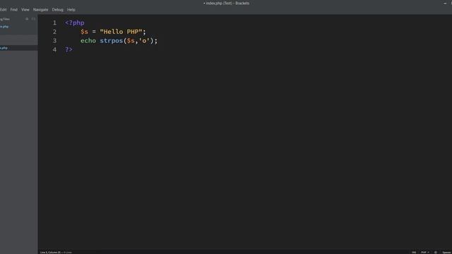Click the "?>" closing tag on line 4
Screen dimensions: 452x254
pyautogui.click(x=69, y=49)
